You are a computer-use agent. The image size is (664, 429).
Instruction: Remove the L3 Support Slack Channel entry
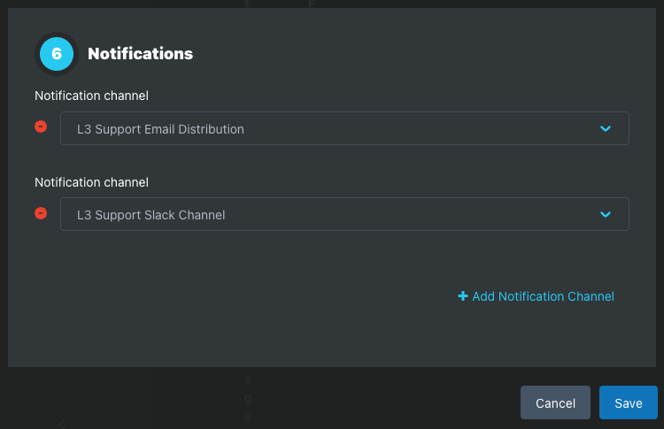tap(41, 213)
